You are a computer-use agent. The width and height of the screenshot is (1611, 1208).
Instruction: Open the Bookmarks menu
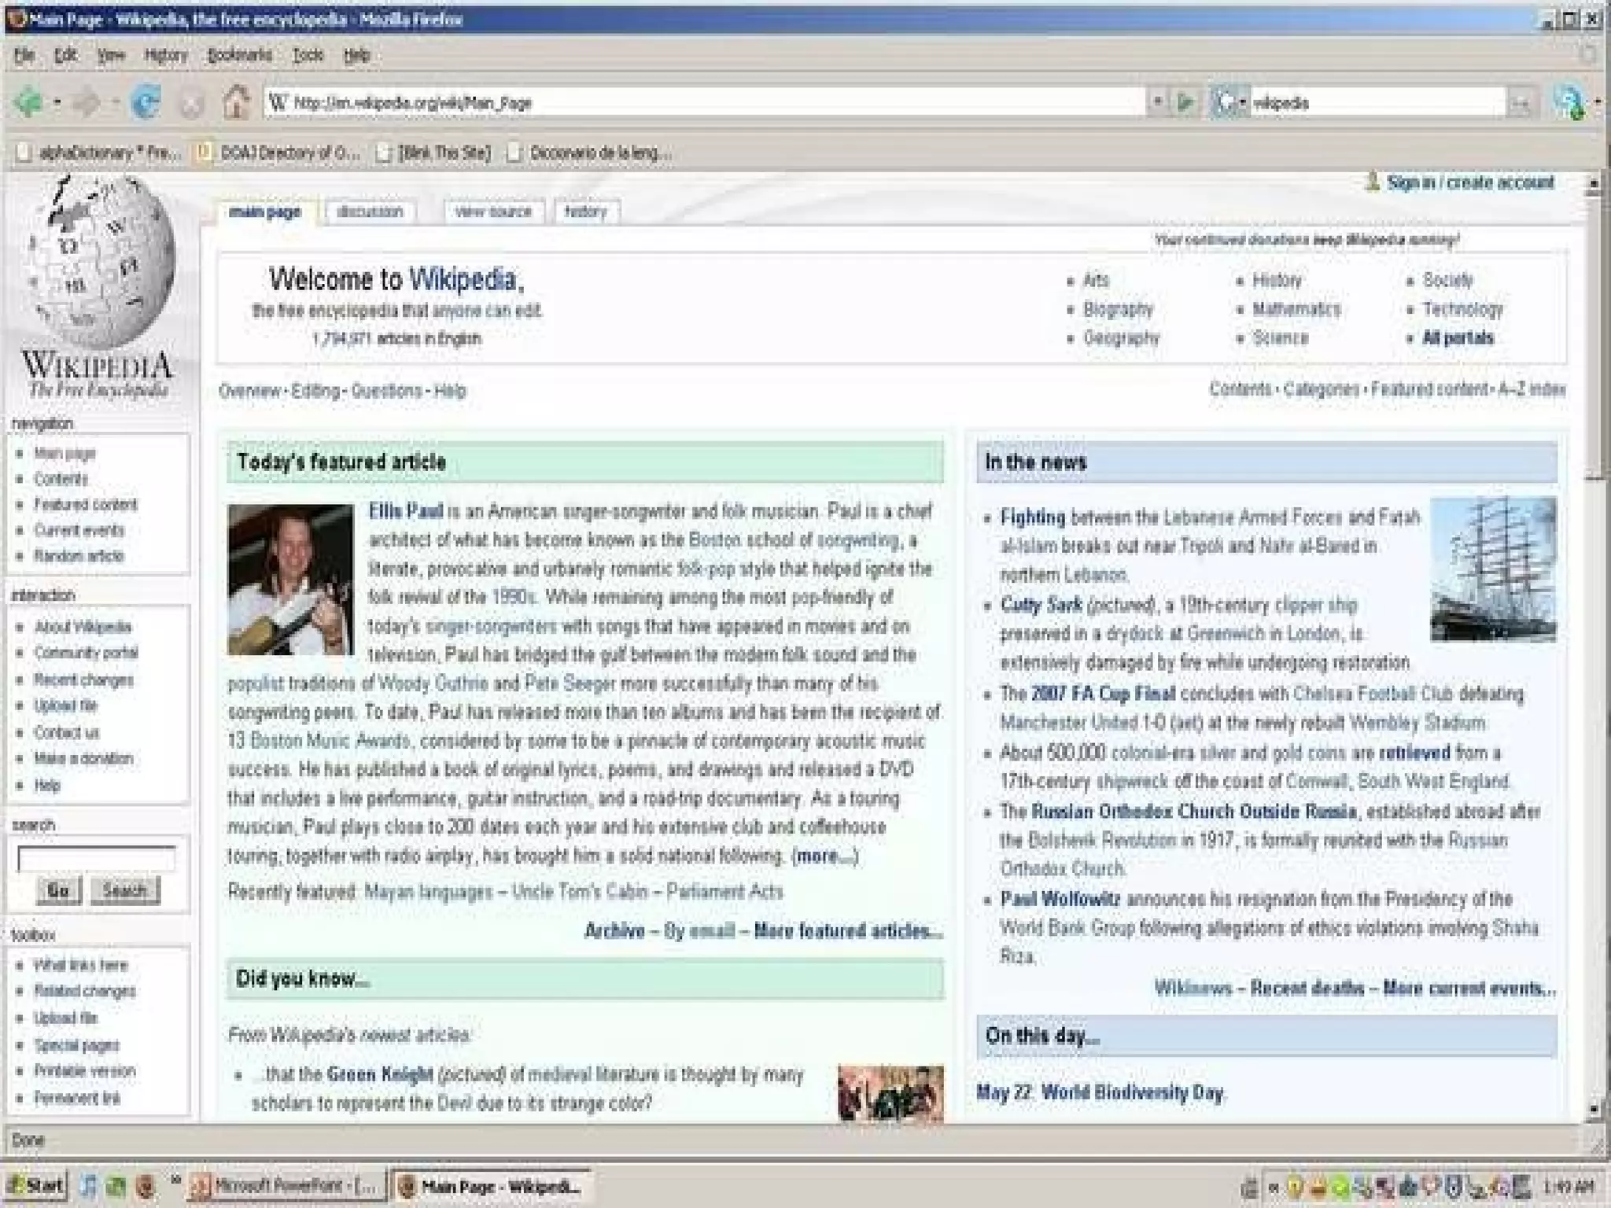point(239,55)
